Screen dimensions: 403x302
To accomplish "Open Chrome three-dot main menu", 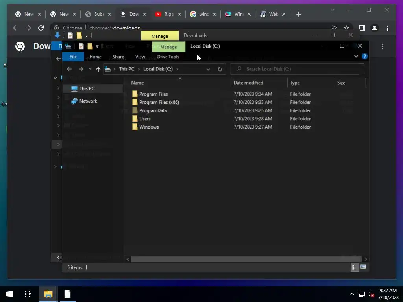I will click(387, 28).
